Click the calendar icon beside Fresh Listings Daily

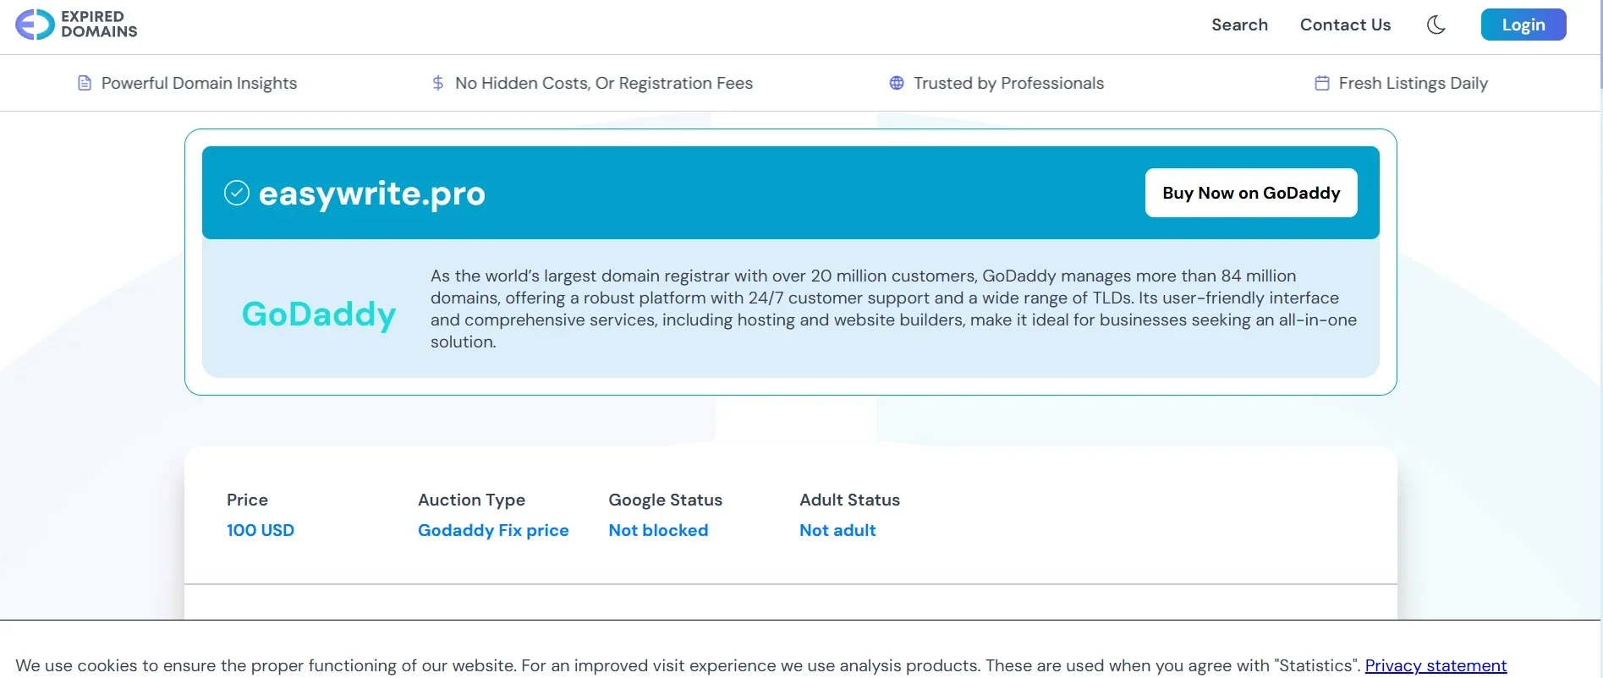[x=1321, y=83]
